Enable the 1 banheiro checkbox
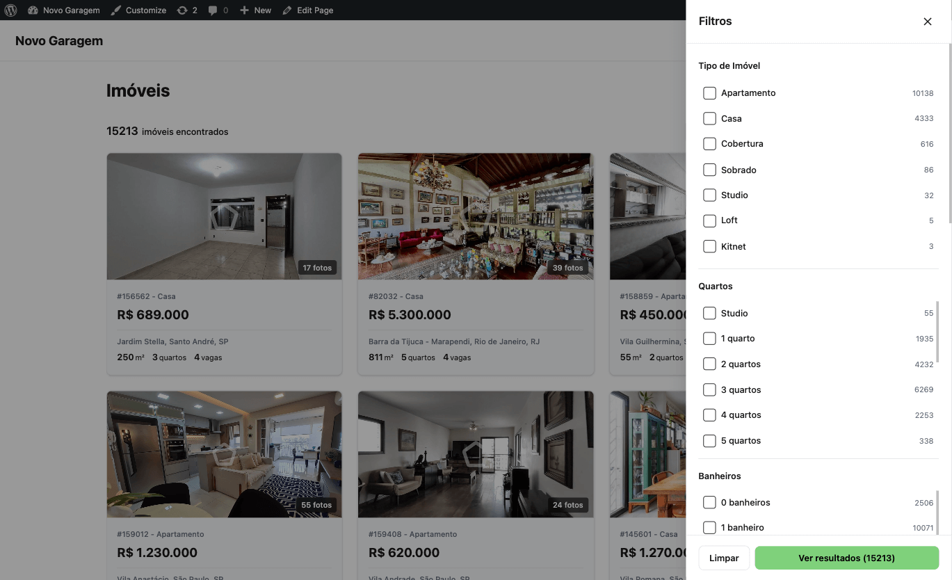This screenshot has height=580, width=952. 709,527
